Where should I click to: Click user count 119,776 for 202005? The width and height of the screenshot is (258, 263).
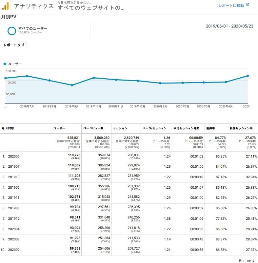click(74, 155)
